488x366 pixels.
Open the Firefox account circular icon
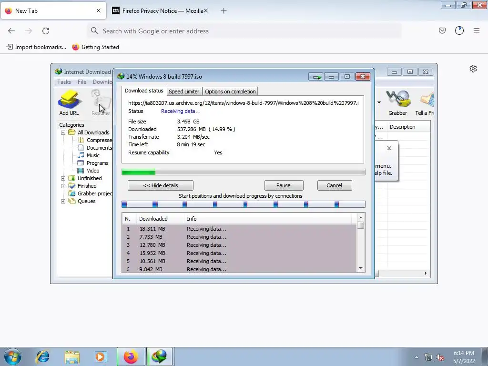[x=459, y=30]
